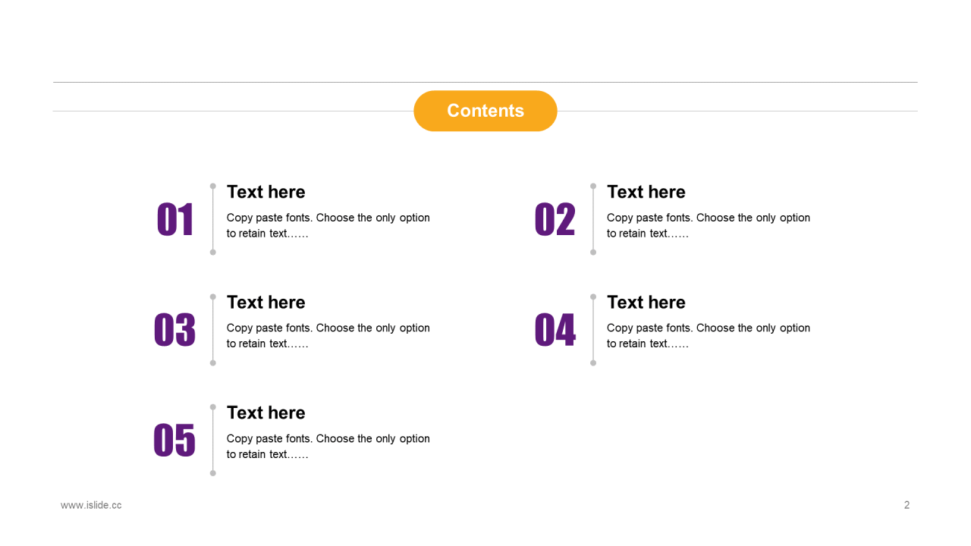Image resolution: width=971 pixels, height=546 pixels.
Task: Select description paragraph under item 05
Action: pyautogui.click(x=328, y=446)
